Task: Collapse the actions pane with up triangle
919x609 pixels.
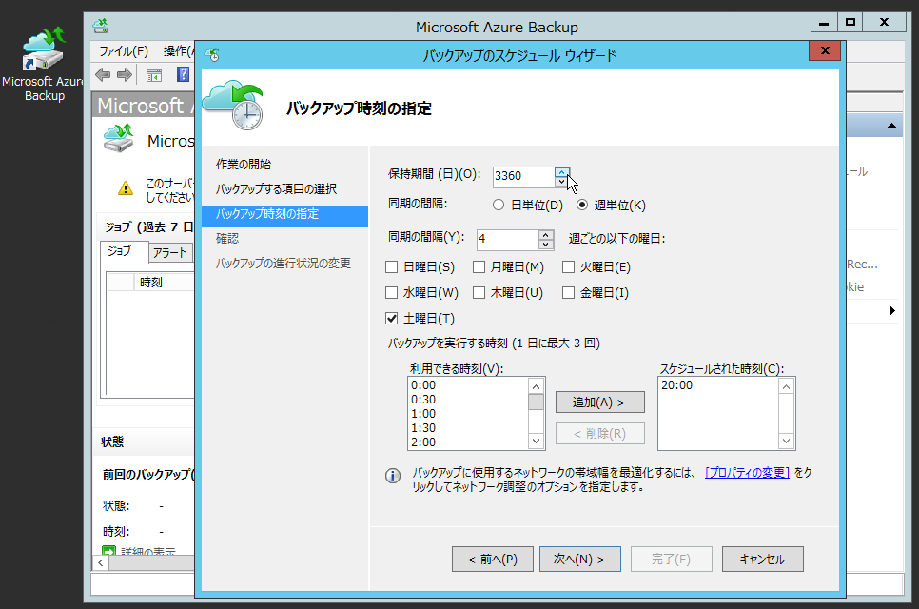Action: pyautogui.click(x=891, y=126)
